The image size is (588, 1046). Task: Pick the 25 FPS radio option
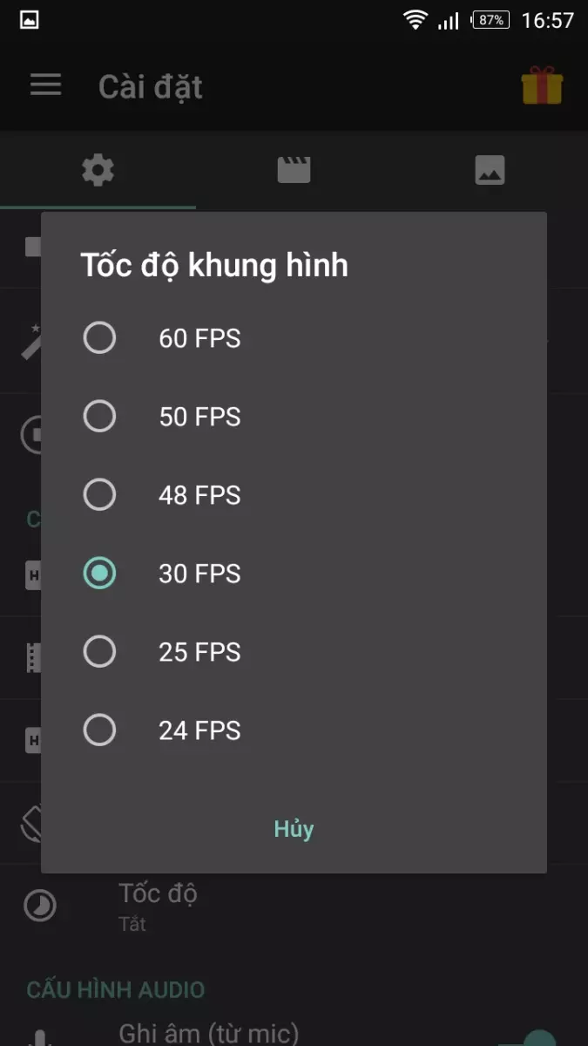[99, 652]
